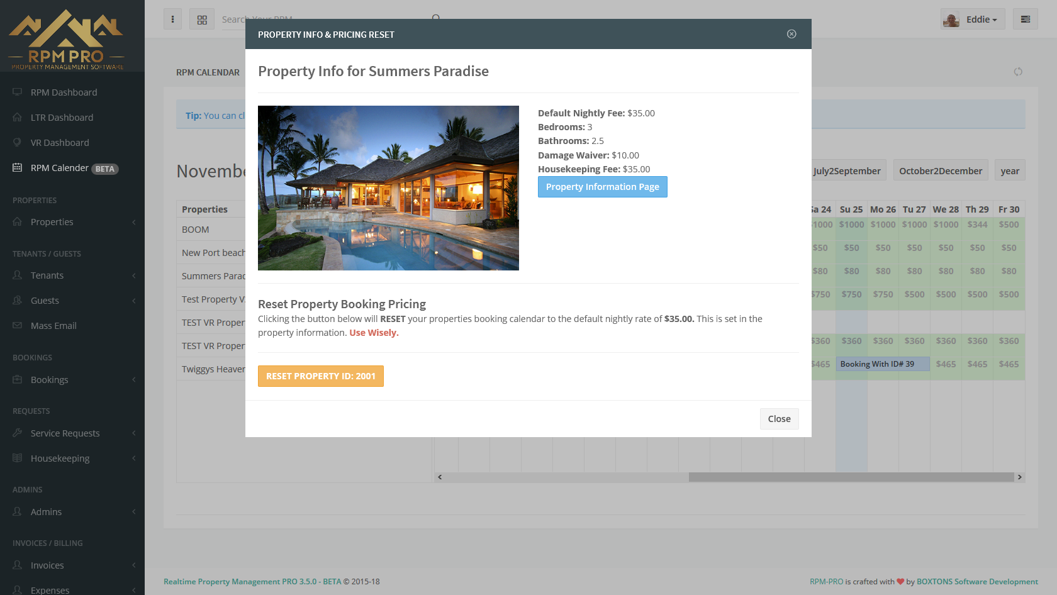Open the Eddie user dropdown
Screen dimensions: 1057x595
click(x=973, y=19)
